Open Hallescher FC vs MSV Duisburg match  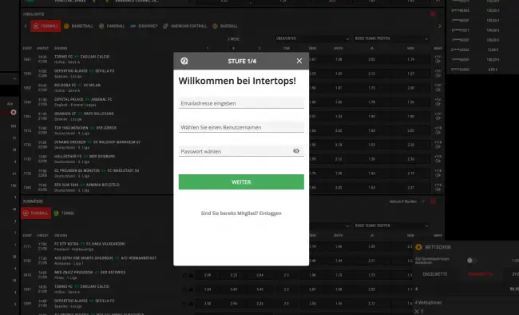85,157
